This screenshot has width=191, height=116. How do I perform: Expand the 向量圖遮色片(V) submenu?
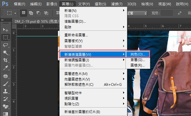93,79
